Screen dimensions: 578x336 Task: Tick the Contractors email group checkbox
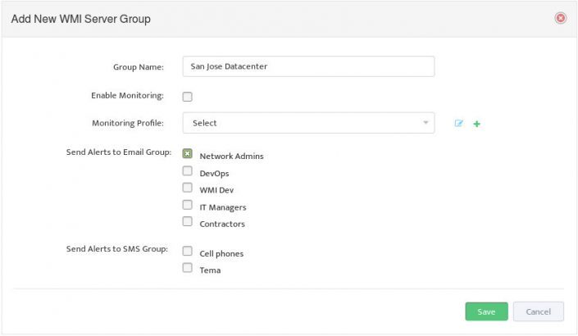[188, 221]
